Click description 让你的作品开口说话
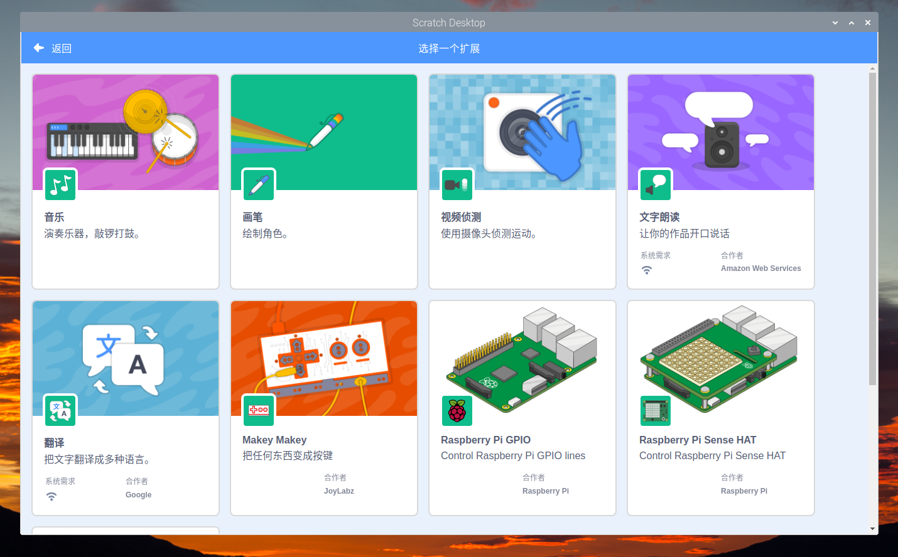This screenshot has height=557, width=898. (684, 233)
